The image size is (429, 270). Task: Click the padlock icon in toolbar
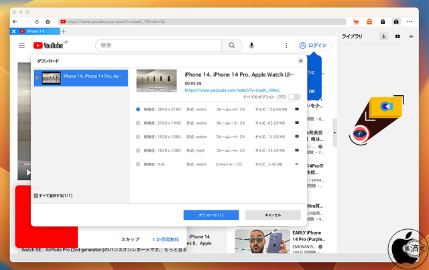click(x=383, y=21)
